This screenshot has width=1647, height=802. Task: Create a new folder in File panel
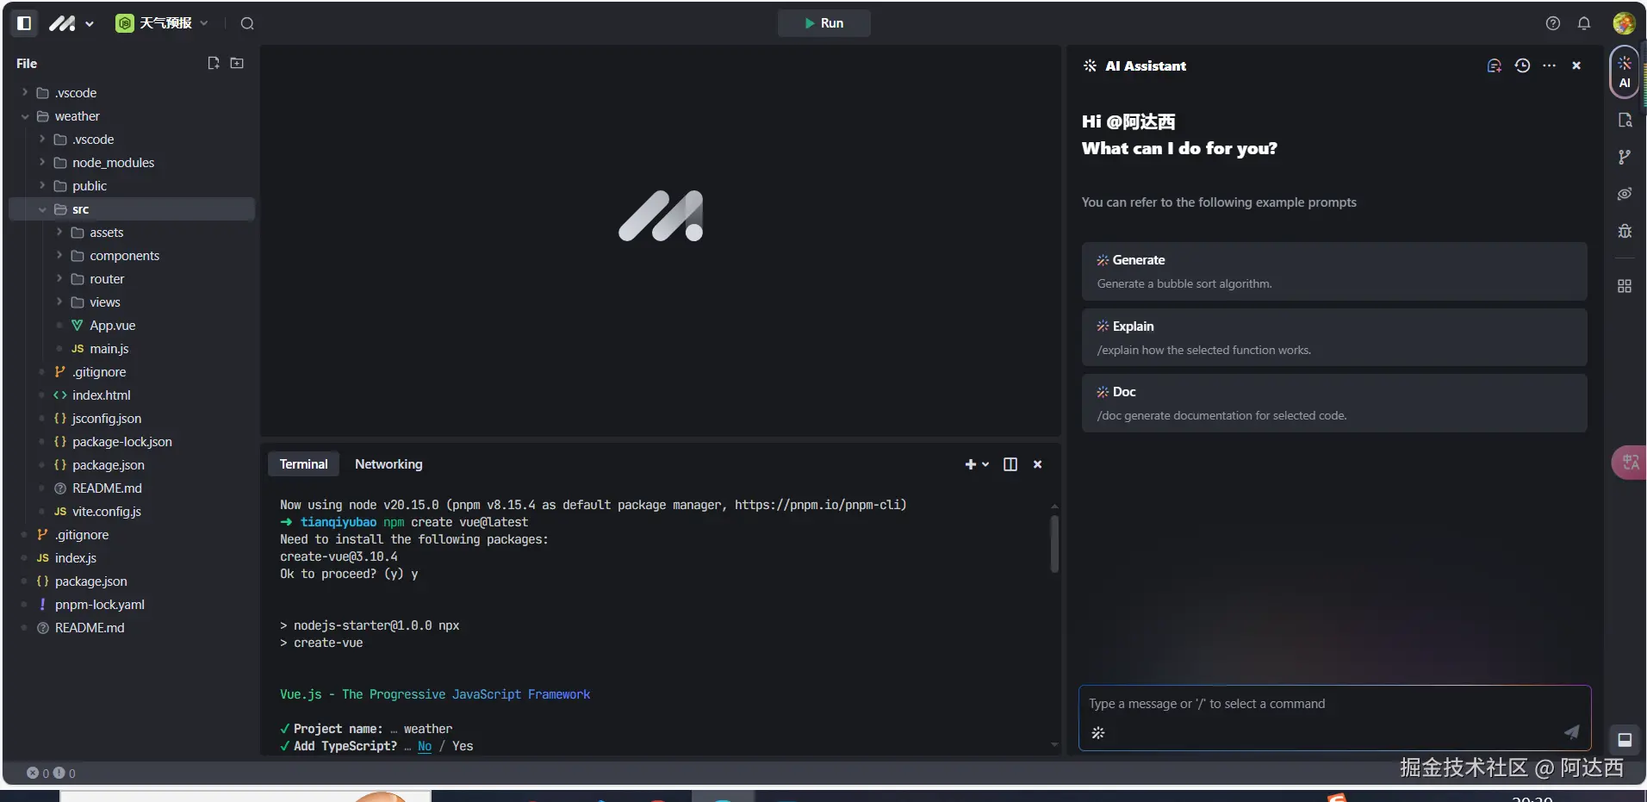[237, 63]
